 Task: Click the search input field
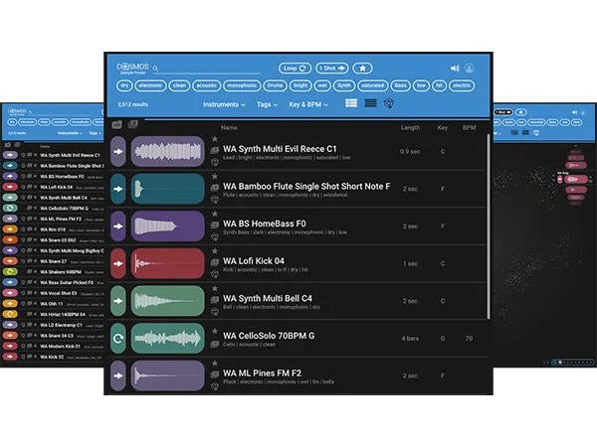pyautogui.click(x=211, y=69)
